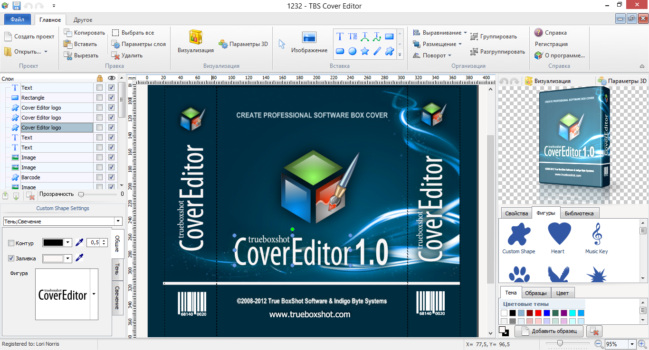Select the Custom Shape in the shapes panel

pos(519,238)
